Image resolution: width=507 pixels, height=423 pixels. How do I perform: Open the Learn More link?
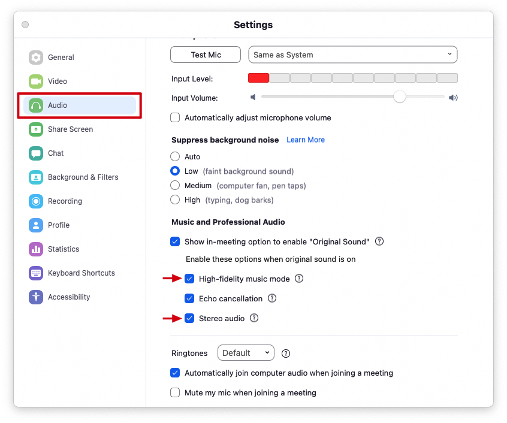pyautogui.click(x=306, y=140)
